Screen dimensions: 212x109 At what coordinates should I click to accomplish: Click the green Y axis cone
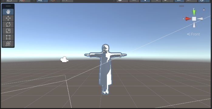194,13
